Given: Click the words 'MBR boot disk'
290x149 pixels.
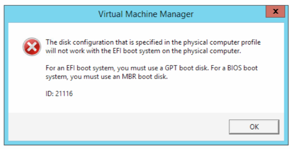Looking at the screenshot, I should [145, 77].
